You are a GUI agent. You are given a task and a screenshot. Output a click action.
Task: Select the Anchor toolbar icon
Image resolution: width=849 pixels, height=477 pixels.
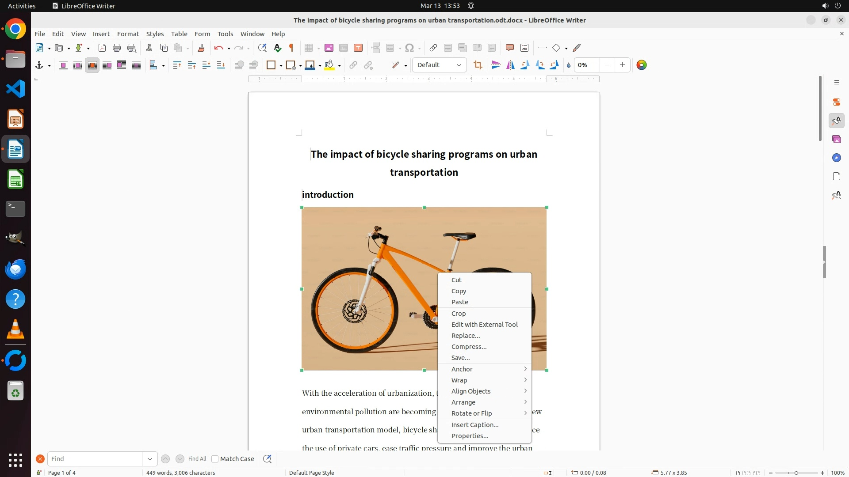pos(39,65)
